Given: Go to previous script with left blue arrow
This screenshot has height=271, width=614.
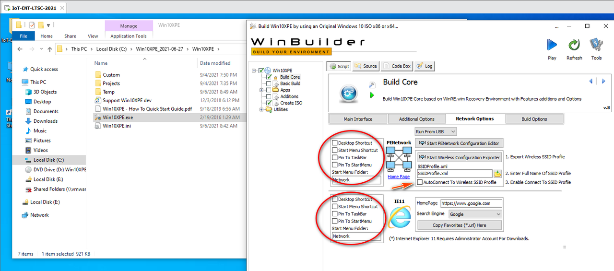Looking at the screenshot, I should (x=591, y=82).
